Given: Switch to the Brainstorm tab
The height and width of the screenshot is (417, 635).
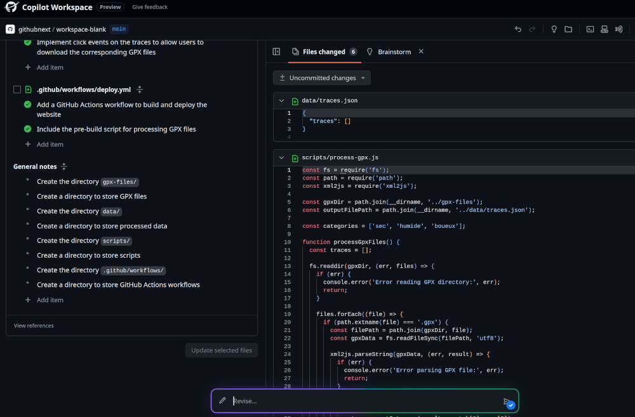Looking at the screenshot, I should click(x=389, y=52).
